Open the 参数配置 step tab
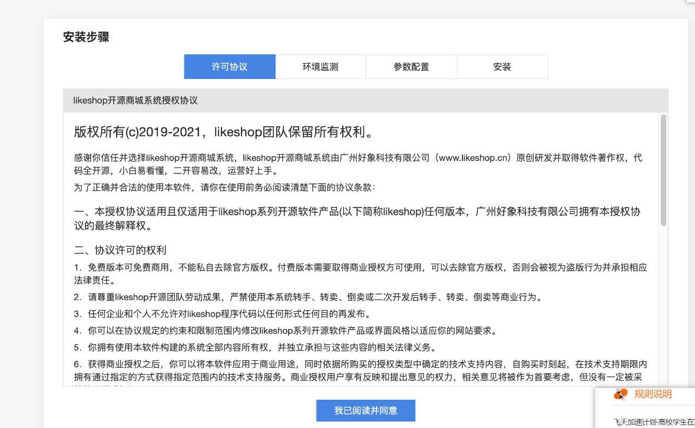The width and height of the screenshot is (695, 428). coord(411,67)
